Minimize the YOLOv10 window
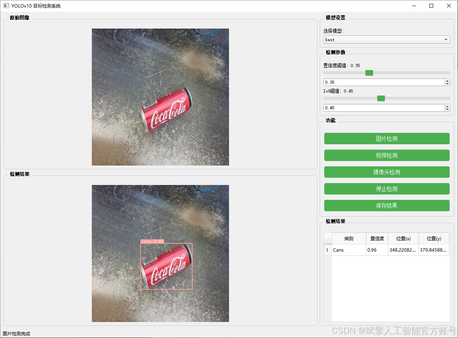Screen dimensions: 458x338 click(414, 6)
